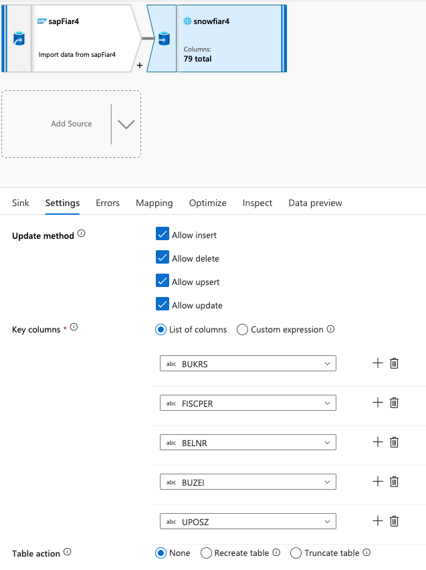Toggle the Allow upsert checkbox
This screenshot has height=570, width=426.
click(x=162, y=281)
